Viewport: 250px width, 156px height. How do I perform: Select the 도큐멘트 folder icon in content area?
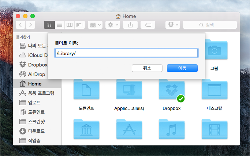click(86, 89)
